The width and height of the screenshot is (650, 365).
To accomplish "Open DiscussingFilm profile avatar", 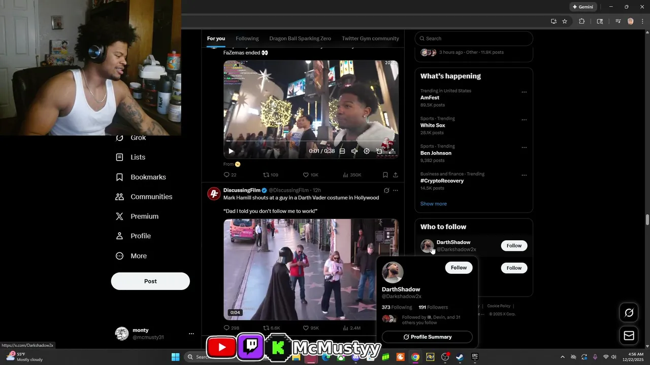I will tap(214, 194).
